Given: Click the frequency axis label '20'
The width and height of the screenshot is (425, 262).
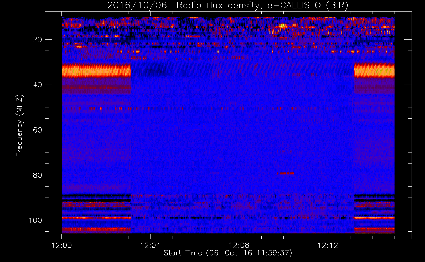Looking at the screenshot, I should click(38, 40).
